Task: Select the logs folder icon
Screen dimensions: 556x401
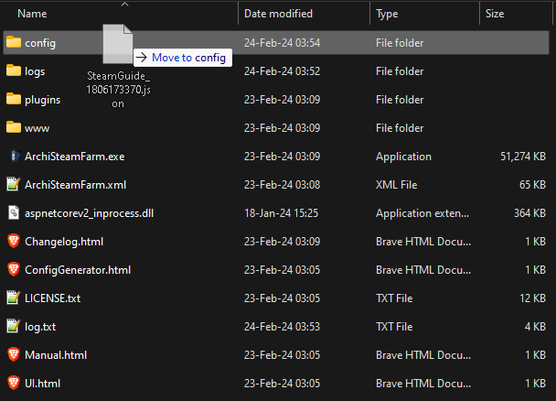Action: tap(13, 70)
